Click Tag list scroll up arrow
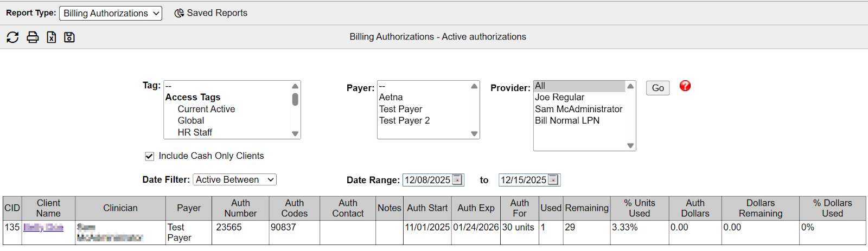This screenshot has width=868, height=251. coord(295,86)
